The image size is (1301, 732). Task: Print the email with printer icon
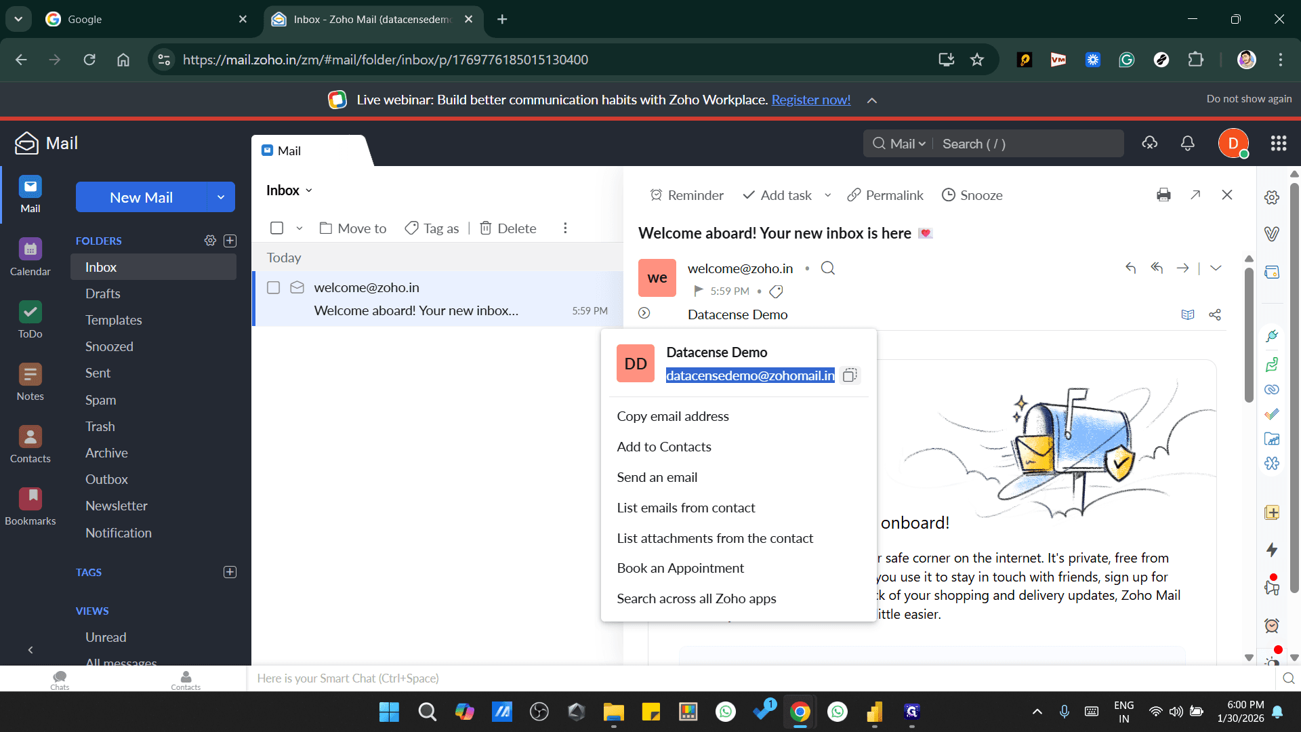click(1163, 195)
